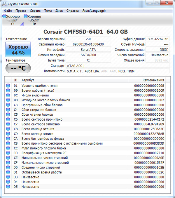
Task: Click status orb for attribute D5 row
Action: point(8,187)
